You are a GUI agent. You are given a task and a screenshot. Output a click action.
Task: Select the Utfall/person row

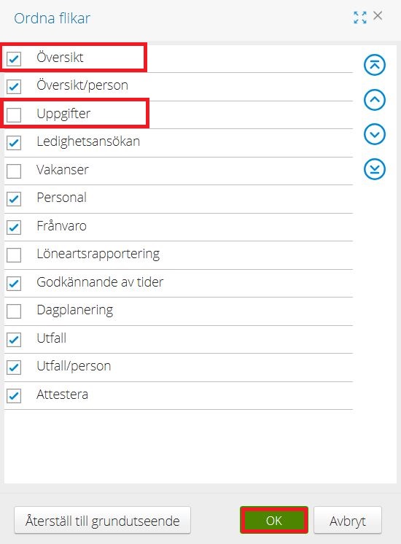pyautogui.click(x=179, y=368)
